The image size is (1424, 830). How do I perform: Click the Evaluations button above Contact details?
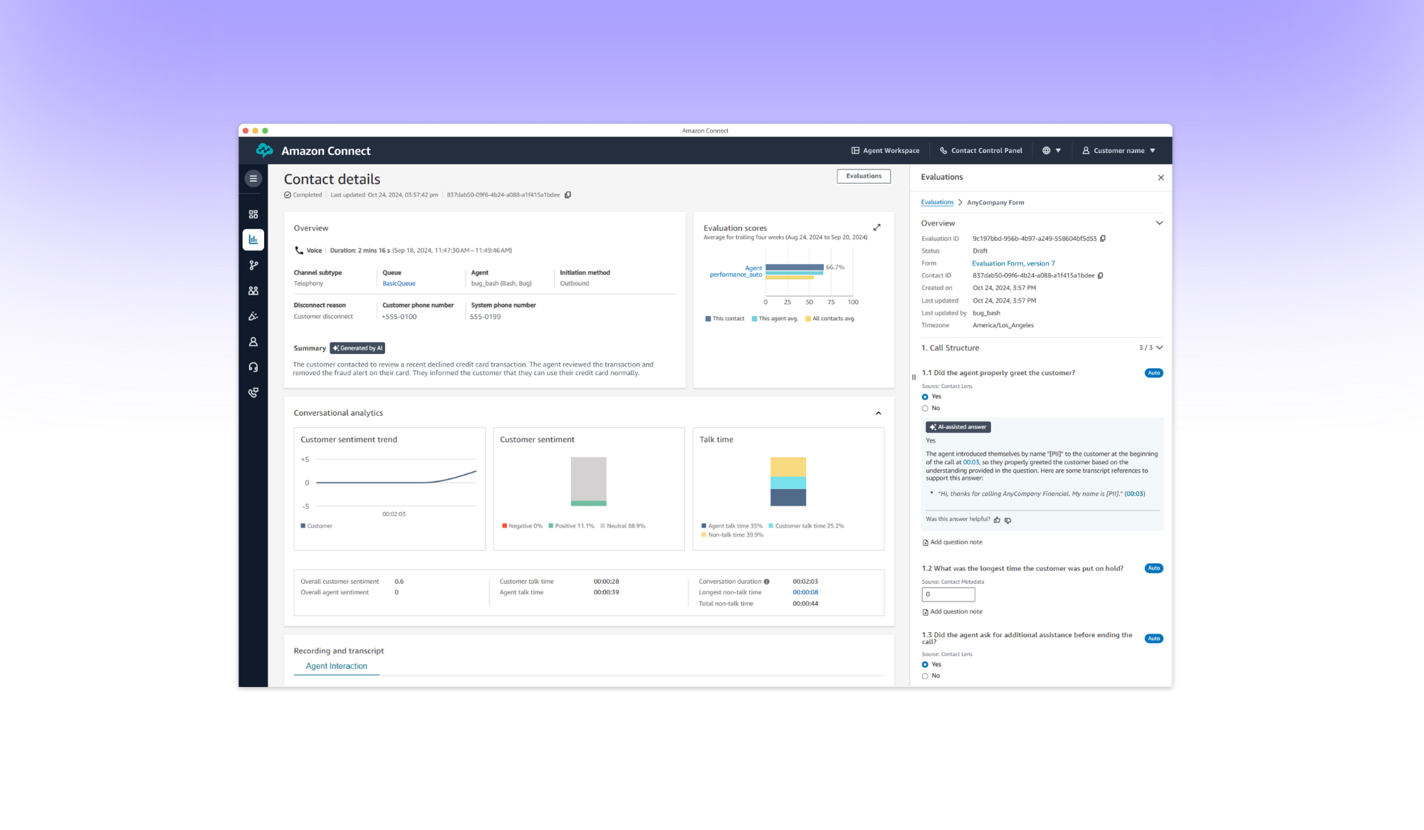coord(863,175)
